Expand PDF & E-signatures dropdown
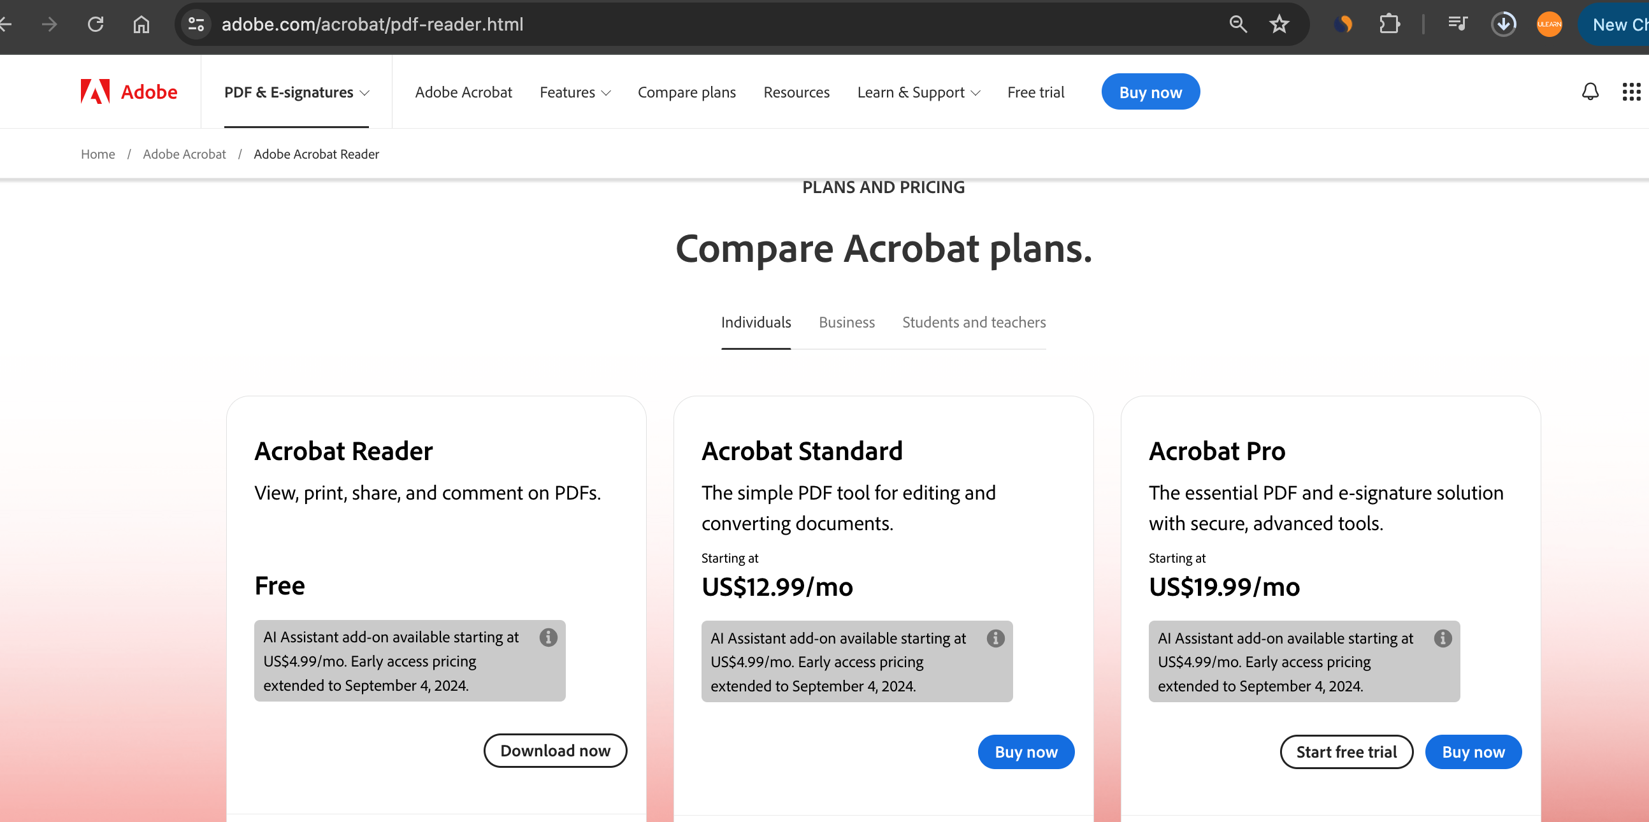1649x822 pixels. tap(296, 92)
